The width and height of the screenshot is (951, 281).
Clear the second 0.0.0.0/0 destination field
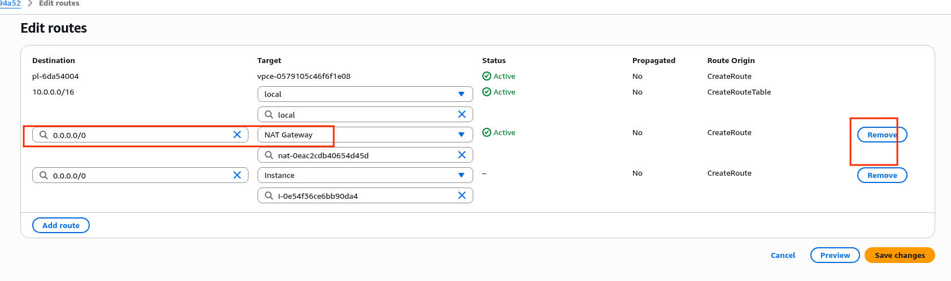pyautogui.click(x=237, y=175)
